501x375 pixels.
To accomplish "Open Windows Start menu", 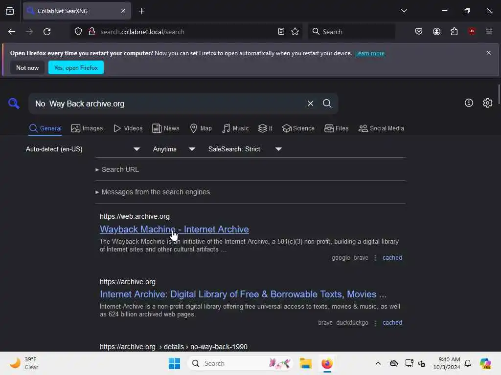I will pyautogui.click(x=175, y=363).
